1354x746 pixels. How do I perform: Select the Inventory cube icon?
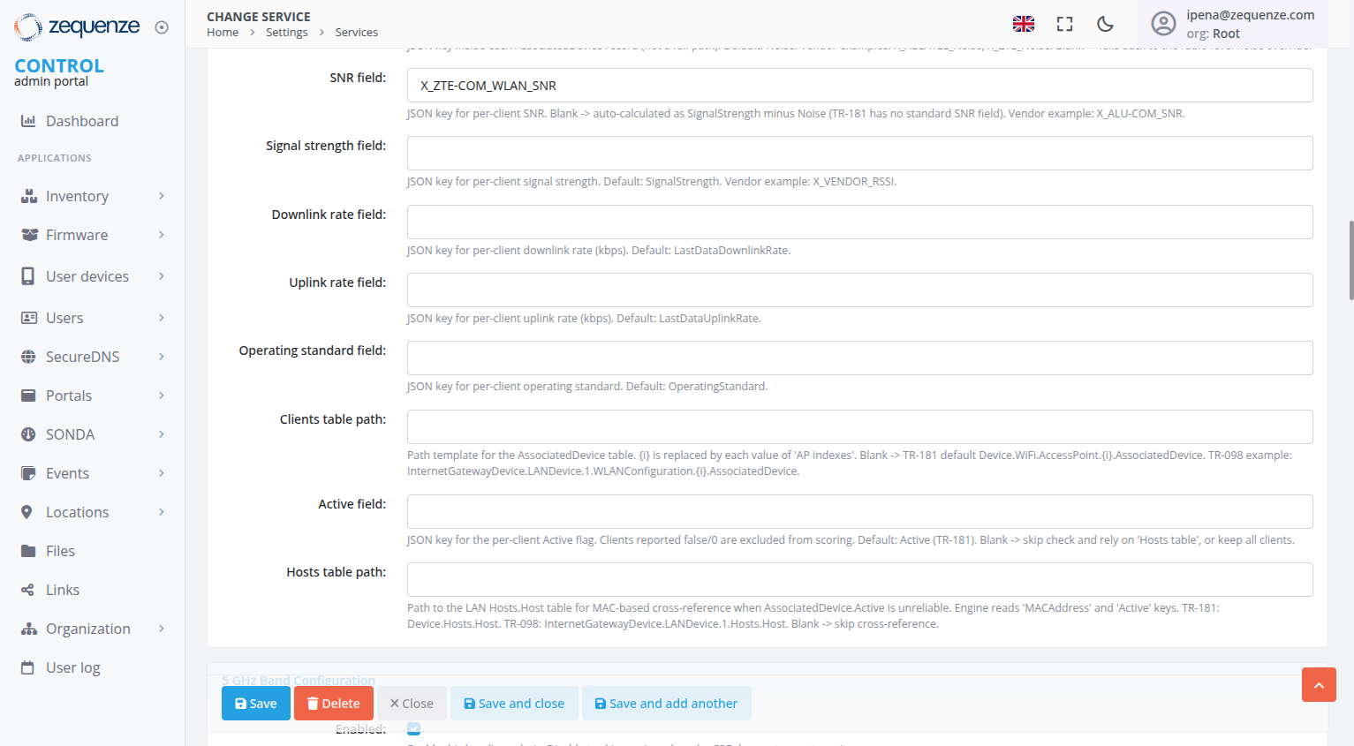click(x=29, y=195)
